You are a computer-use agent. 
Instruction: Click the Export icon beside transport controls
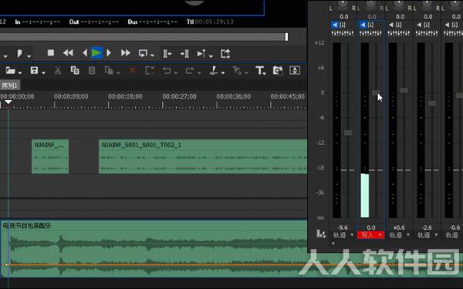click(225, 53)
